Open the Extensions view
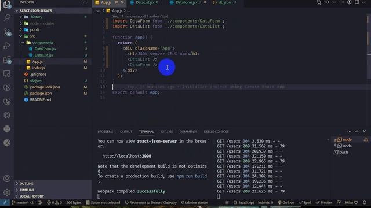This screenshot has width=371, height=208. tap(7, 60)
